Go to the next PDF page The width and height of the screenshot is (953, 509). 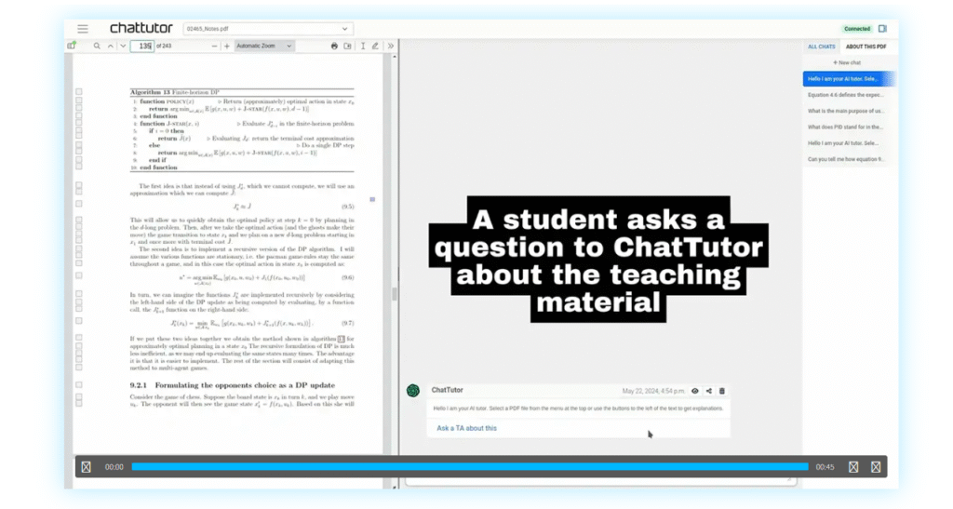pos(123,46)
